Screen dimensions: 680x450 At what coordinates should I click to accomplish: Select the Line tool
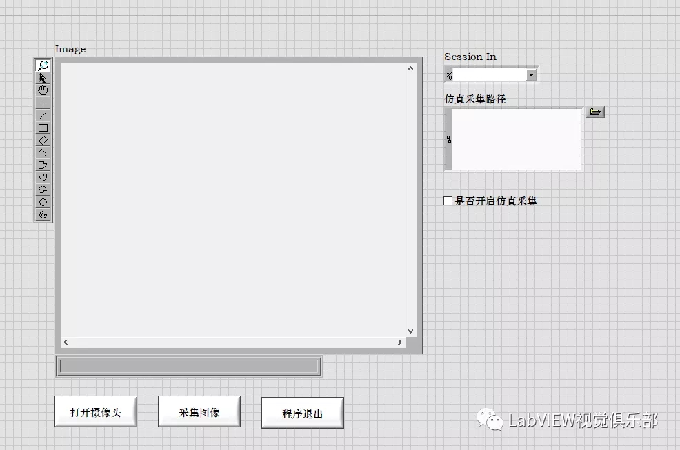pyautogui.click(x=43, y=115)
